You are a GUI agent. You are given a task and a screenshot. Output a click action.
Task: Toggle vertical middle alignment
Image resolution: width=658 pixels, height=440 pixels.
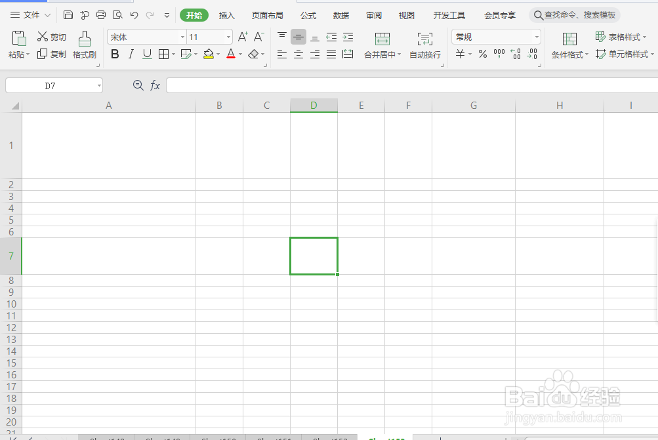(298, 37)
